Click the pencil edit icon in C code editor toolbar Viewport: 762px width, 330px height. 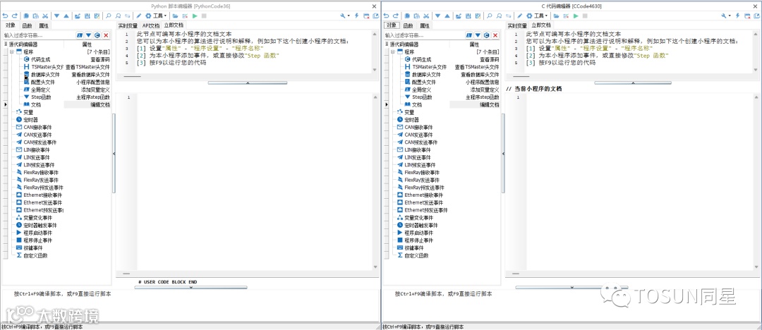[x=519, y=16]
